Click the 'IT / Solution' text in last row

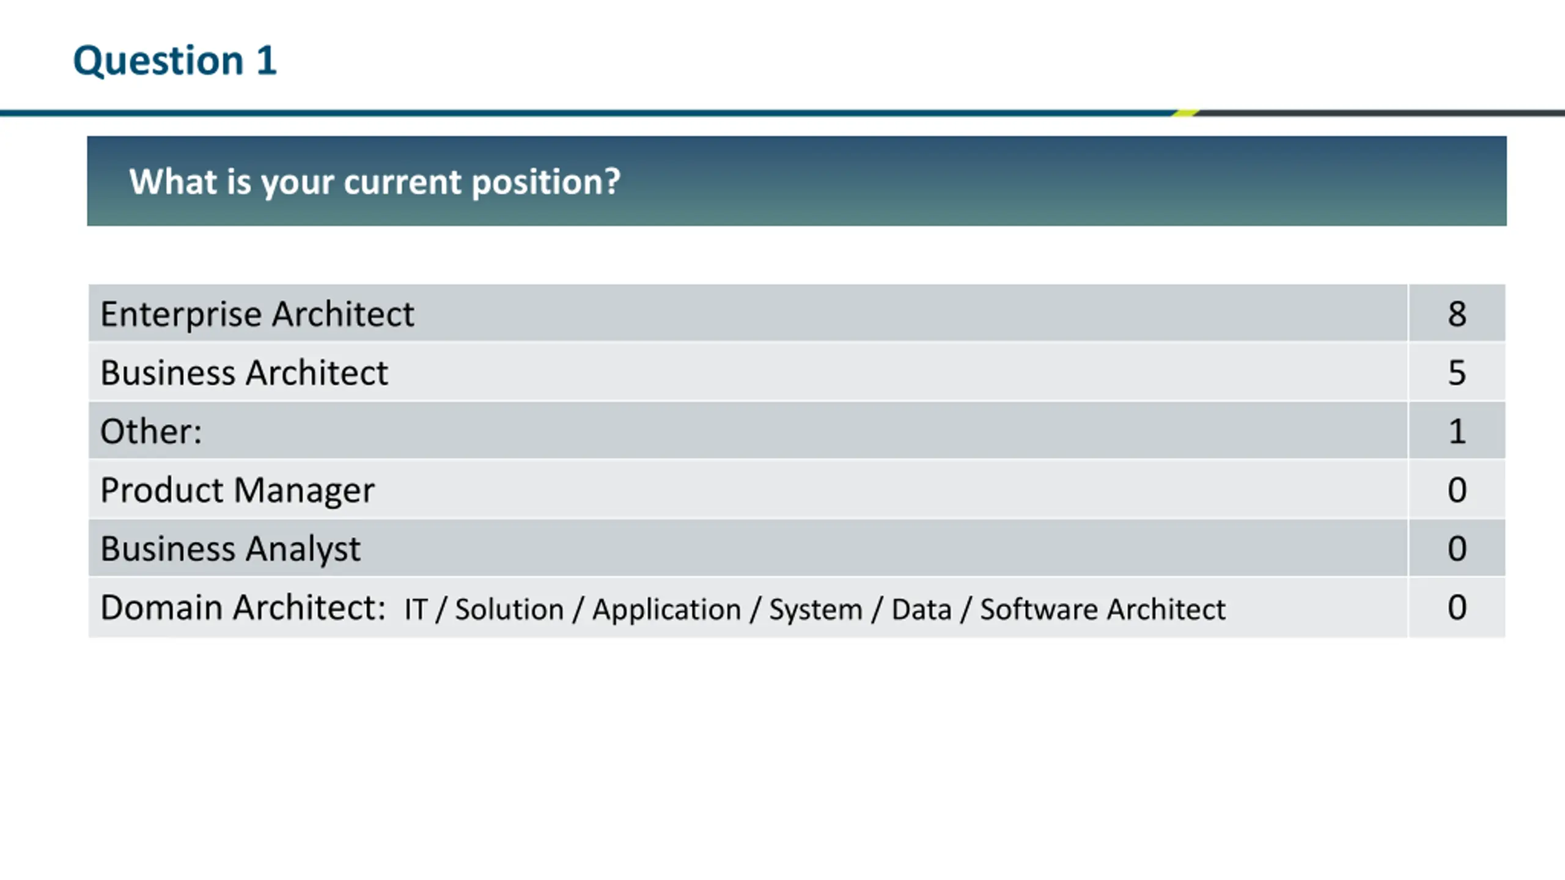pos(484,609)
